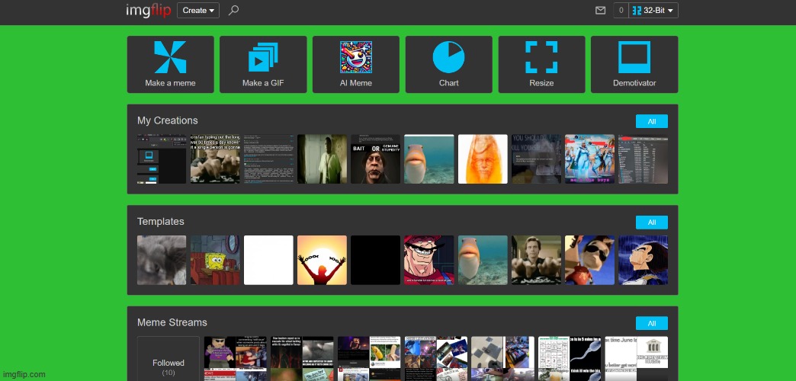Open the Make a GIF tool
Image resolution: width=796 pixels, height=381 pixels.
[263, 65]
